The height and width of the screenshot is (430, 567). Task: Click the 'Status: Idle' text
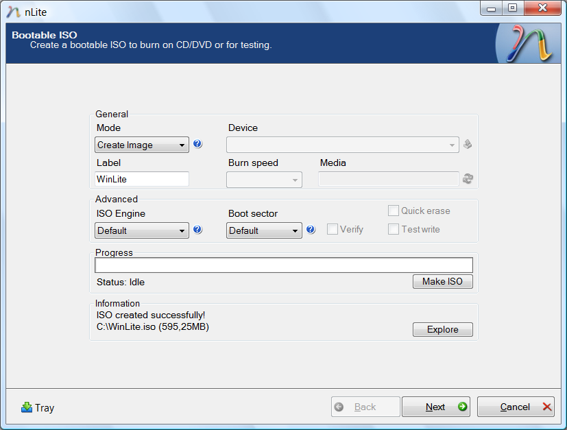(x=121, y=282)
